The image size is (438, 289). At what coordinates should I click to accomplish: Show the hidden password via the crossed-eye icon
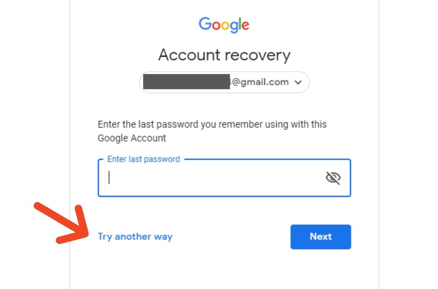[x=333, y=178]
